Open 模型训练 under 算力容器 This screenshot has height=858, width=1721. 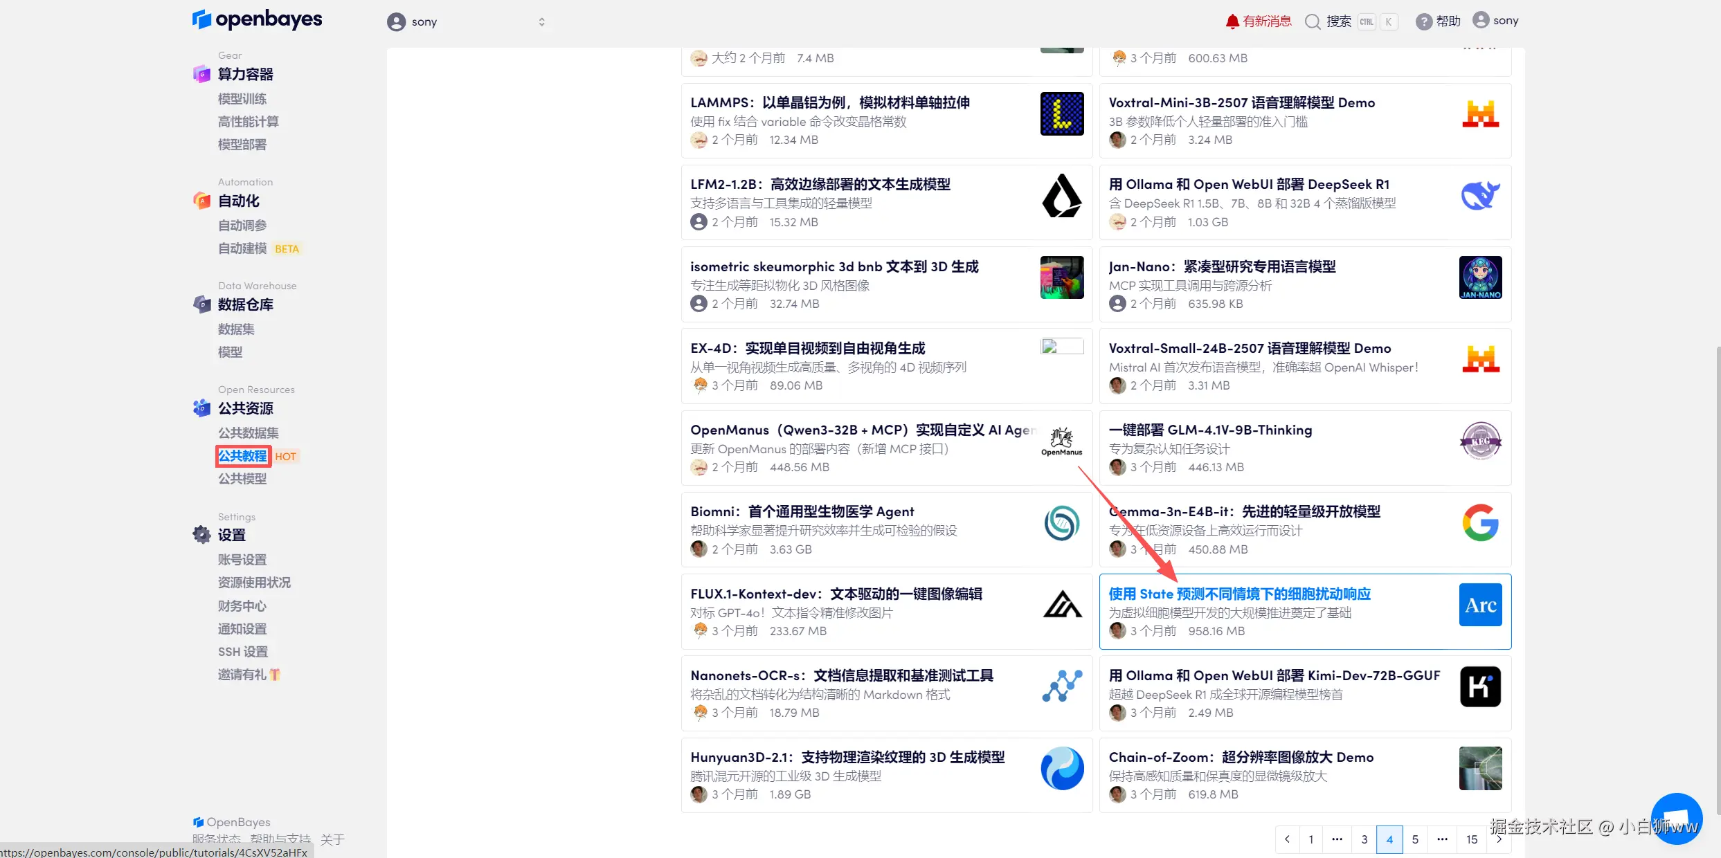(242, 99)
